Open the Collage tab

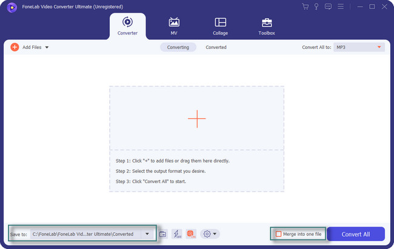point(221,27)
